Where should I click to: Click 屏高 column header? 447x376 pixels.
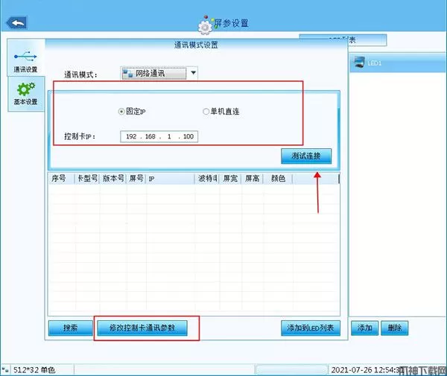click(253, 179)
